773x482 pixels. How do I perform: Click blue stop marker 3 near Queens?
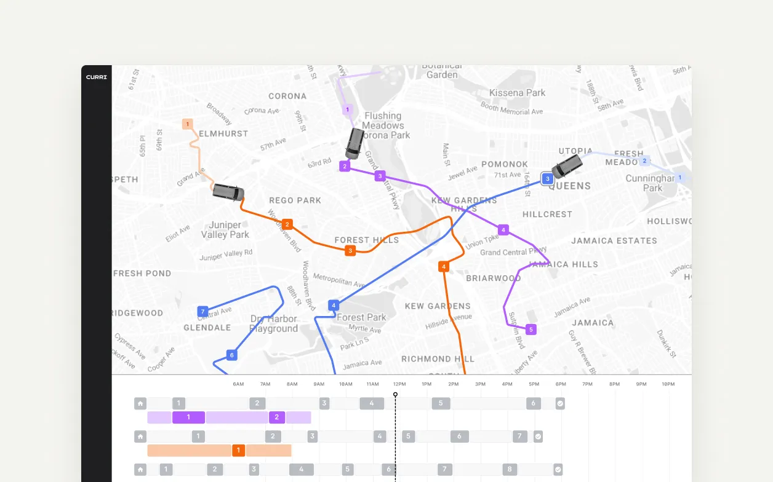[x=547, y=179]
